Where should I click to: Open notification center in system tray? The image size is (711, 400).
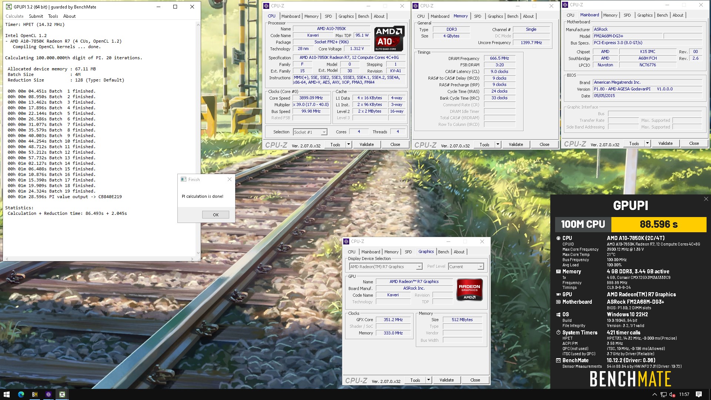pyautogui.click(x=699, y=394)
